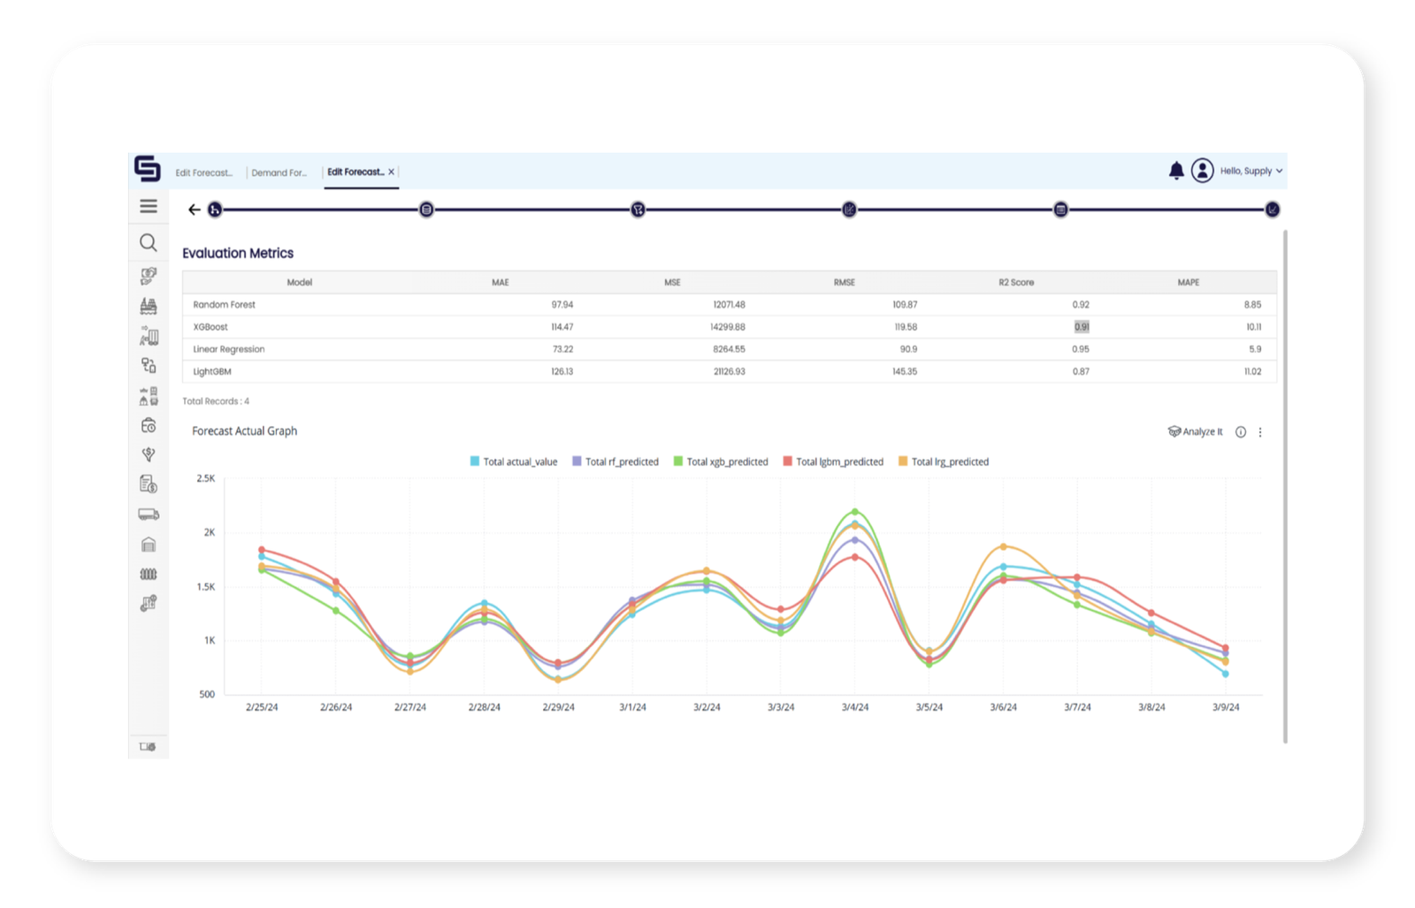Screen dimensions: 1415x908
Task: Toggle the Total actual_value series in the legend
Action: click(x=515, y=462)
